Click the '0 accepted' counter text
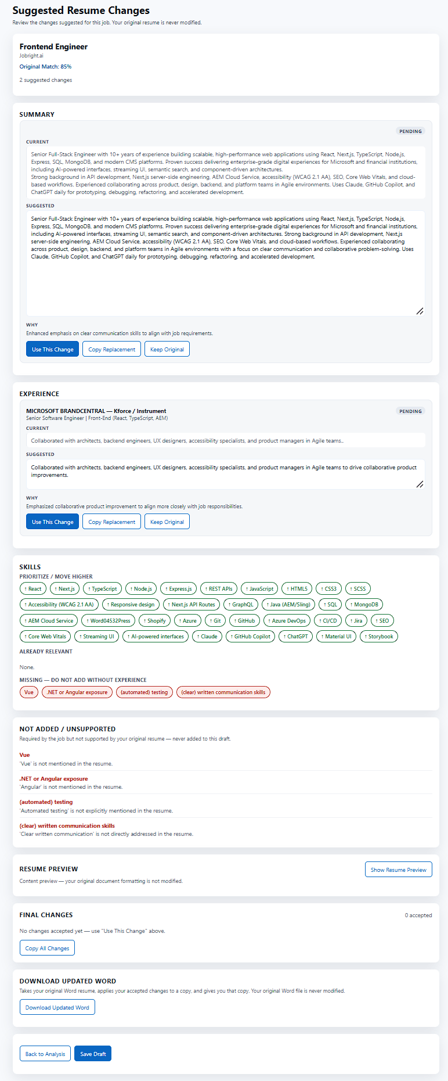448x1081 pixels. (x=418, y=915)
